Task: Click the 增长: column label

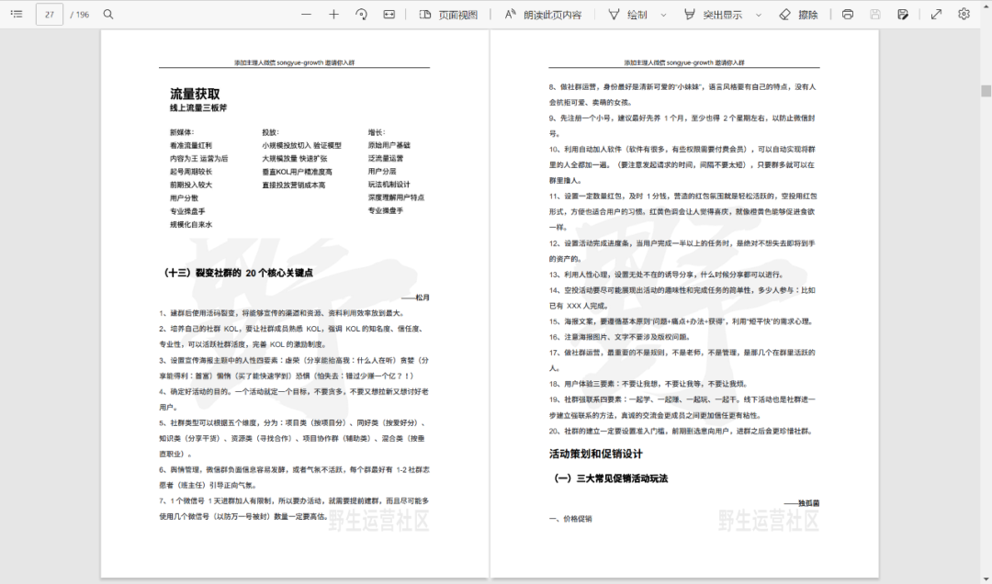Action: tap(377, 132)
